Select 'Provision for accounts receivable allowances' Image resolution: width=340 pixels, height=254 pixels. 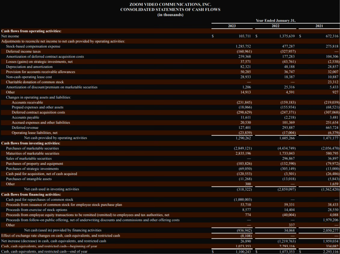coord(41,72)
